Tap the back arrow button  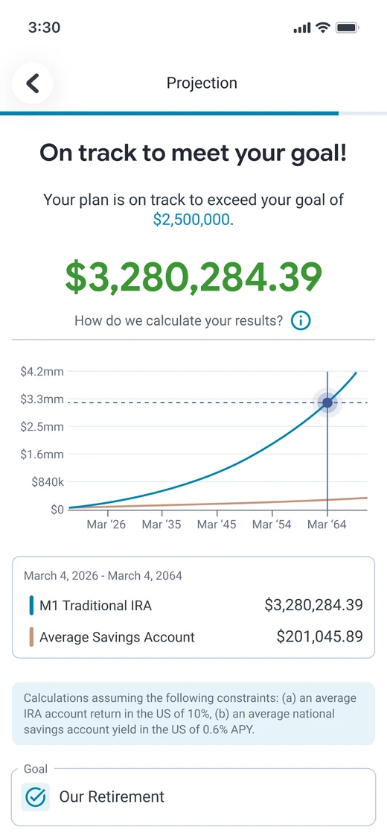(33, 83)
